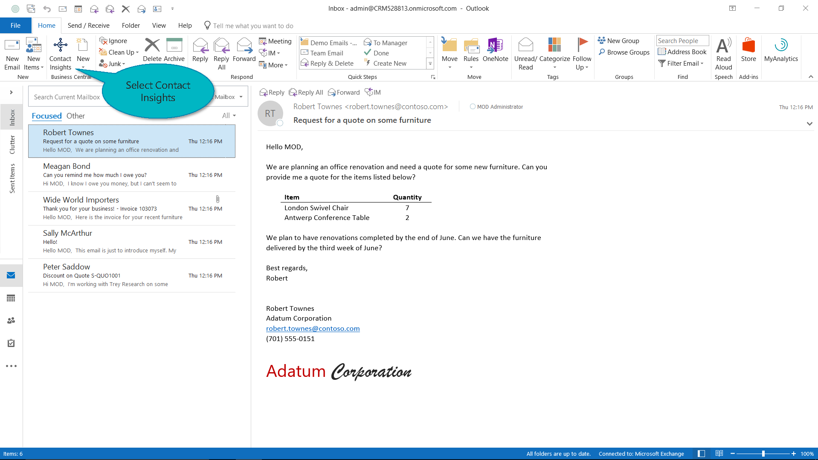Open MyAnalytics add-in

[780, 50]
